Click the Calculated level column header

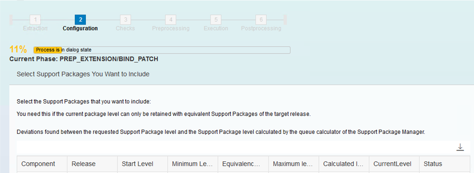pos(344,164)
